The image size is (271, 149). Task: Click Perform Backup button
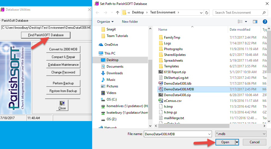(63, 83)
